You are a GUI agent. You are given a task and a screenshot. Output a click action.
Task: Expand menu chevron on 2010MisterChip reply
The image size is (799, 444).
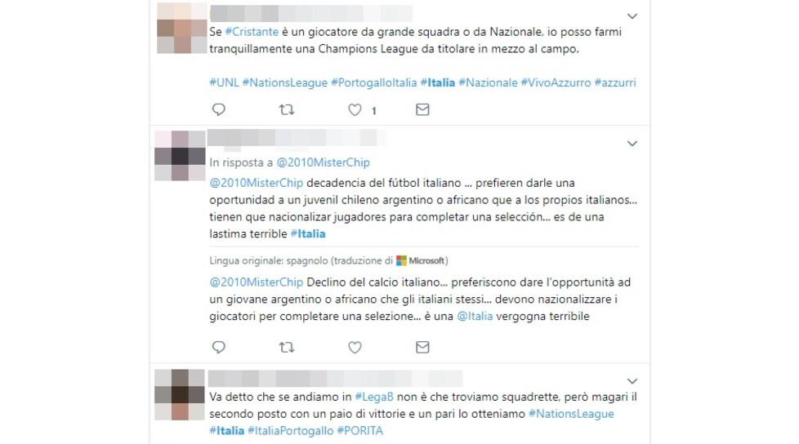point(632,144)
